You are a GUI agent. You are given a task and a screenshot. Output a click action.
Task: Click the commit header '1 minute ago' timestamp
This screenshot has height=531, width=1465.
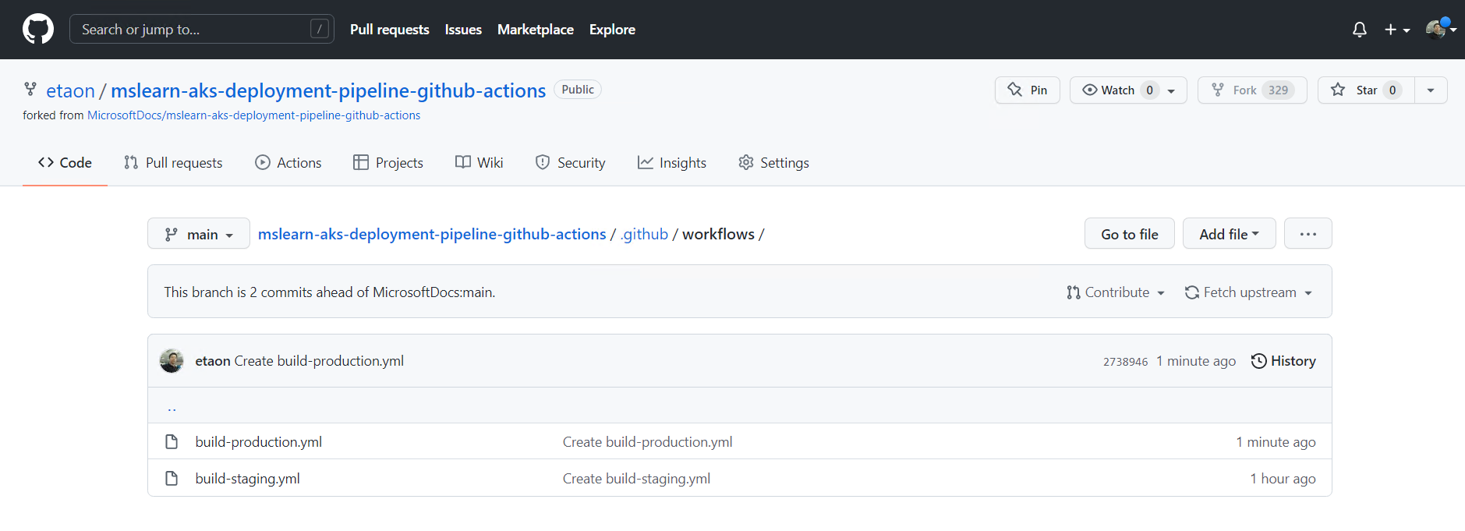(1196, 361)
